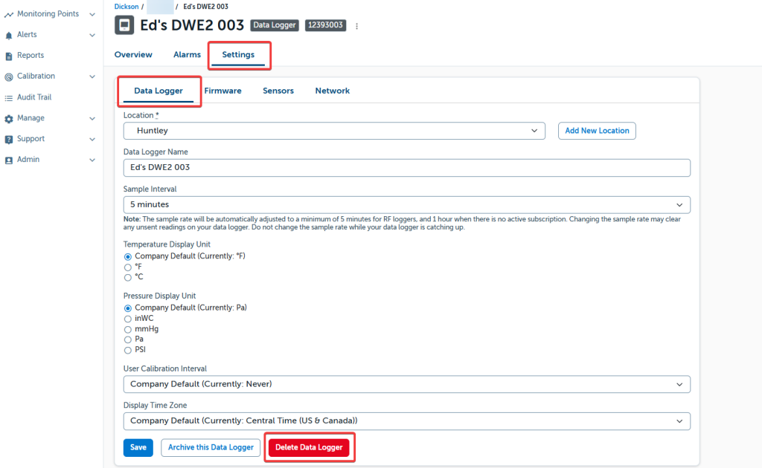Click the Calibration target icon
This screenshot has height=468, width=762.
(x=9, y=77)
